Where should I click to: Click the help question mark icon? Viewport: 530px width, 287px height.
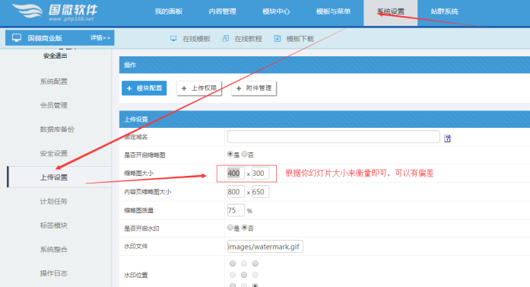(x=447, y=138)
